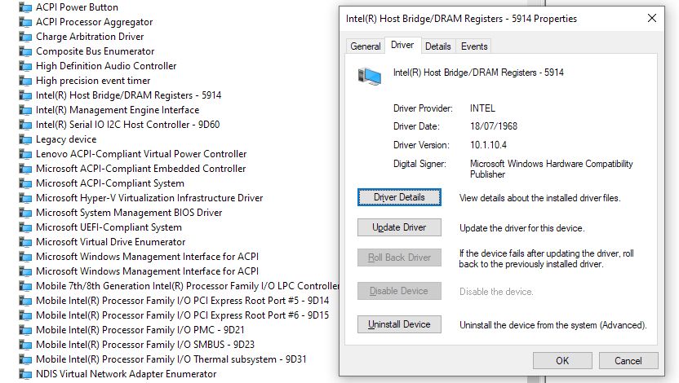Click the device icon in the Properties dialog
Viewport: 679px width, 383px height.
(370, 76)
